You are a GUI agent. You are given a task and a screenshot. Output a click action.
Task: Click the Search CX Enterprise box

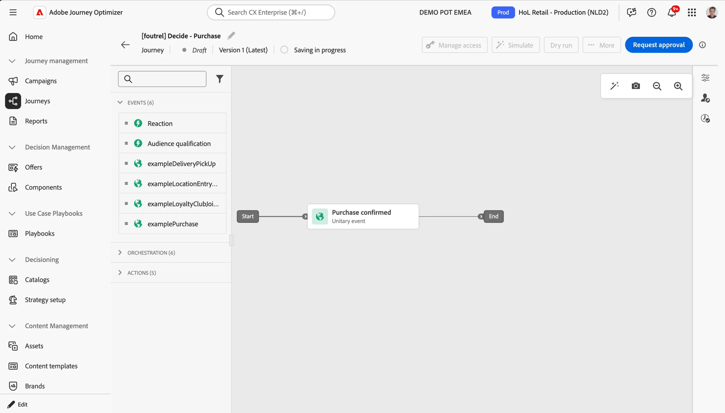(x=271, y=12)
